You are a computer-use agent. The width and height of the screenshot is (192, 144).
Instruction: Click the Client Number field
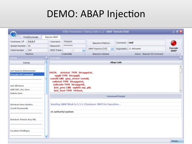tap(38, 50)
